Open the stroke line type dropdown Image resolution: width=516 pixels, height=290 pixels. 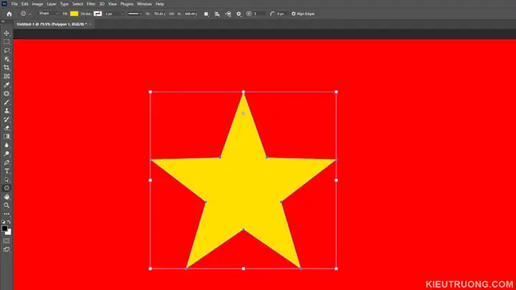[135, 14]
